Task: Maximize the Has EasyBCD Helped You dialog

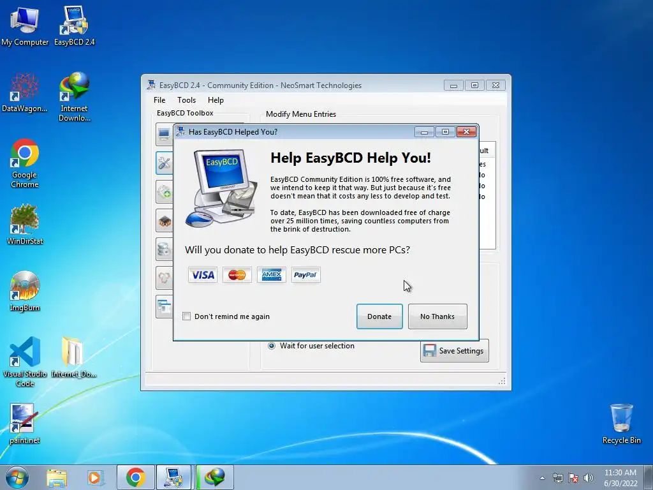Action: [x=445, y=132]
